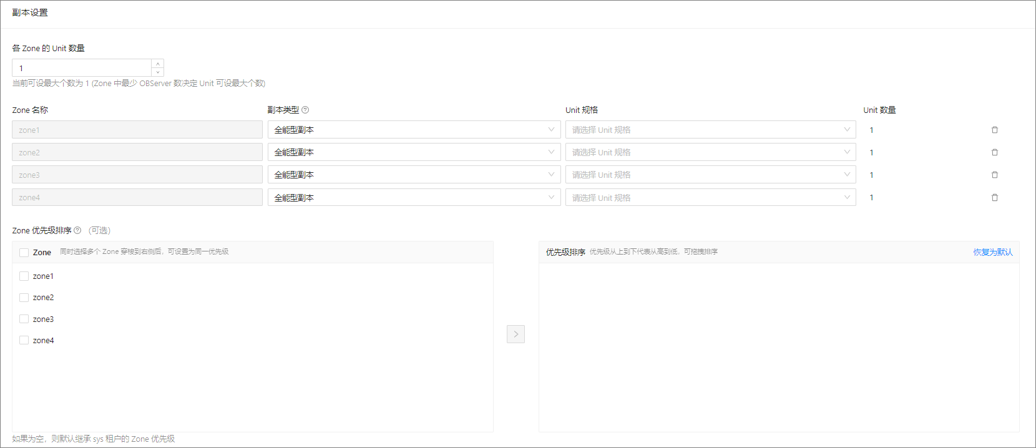Viewport: 1036px width, 448px height.
Task: Open zone1 副本类型 dropdown
Action: pos(414,130)
